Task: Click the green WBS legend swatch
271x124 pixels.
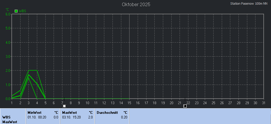Action: 16,11
